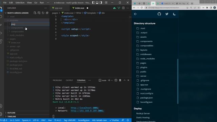The height and width of the screenshot is (122, 217).
Task: Open Run and Debug in activity bar
Action: point(1,33)
